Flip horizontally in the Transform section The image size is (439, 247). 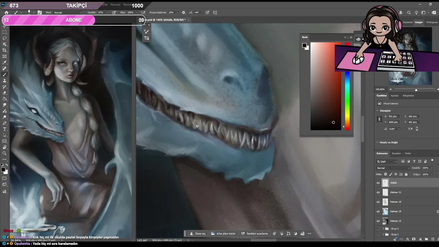(411, 129)
